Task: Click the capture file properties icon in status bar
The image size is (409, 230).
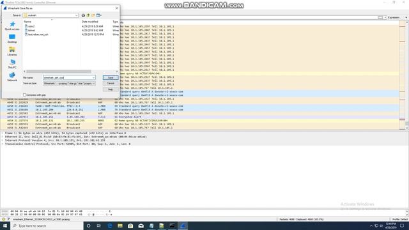Action: [8, 219]
